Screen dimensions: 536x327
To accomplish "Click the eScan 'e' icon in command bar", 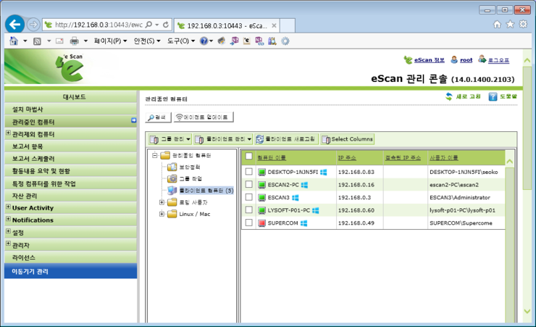I will pyautogui.click(x=246, y=41).
